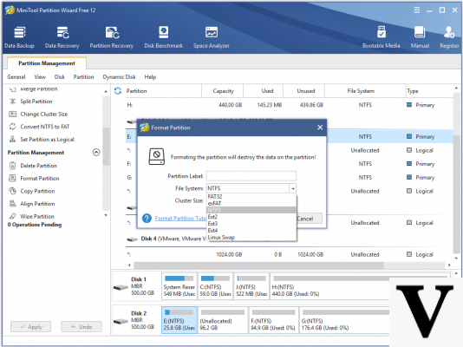Select the G: partition row
The image size is (463, 347).
290,177
